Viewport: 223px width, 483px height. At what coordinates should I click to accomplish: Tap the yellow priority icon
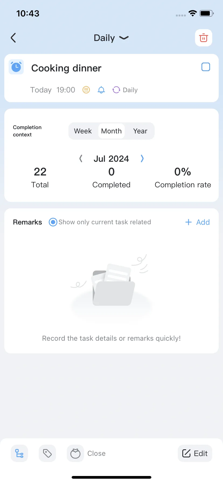(86, 90)
